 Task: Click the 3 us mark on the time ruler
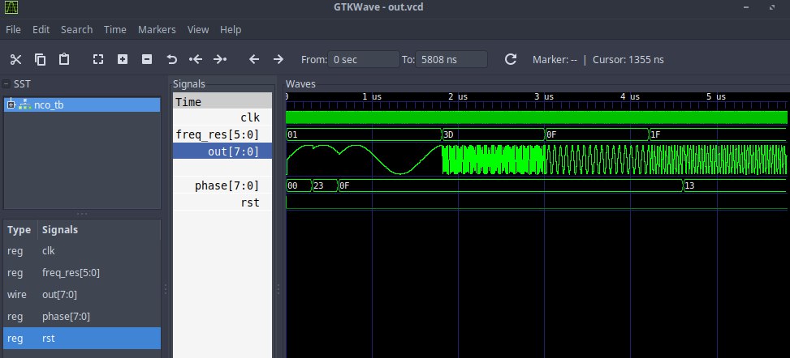544,96
